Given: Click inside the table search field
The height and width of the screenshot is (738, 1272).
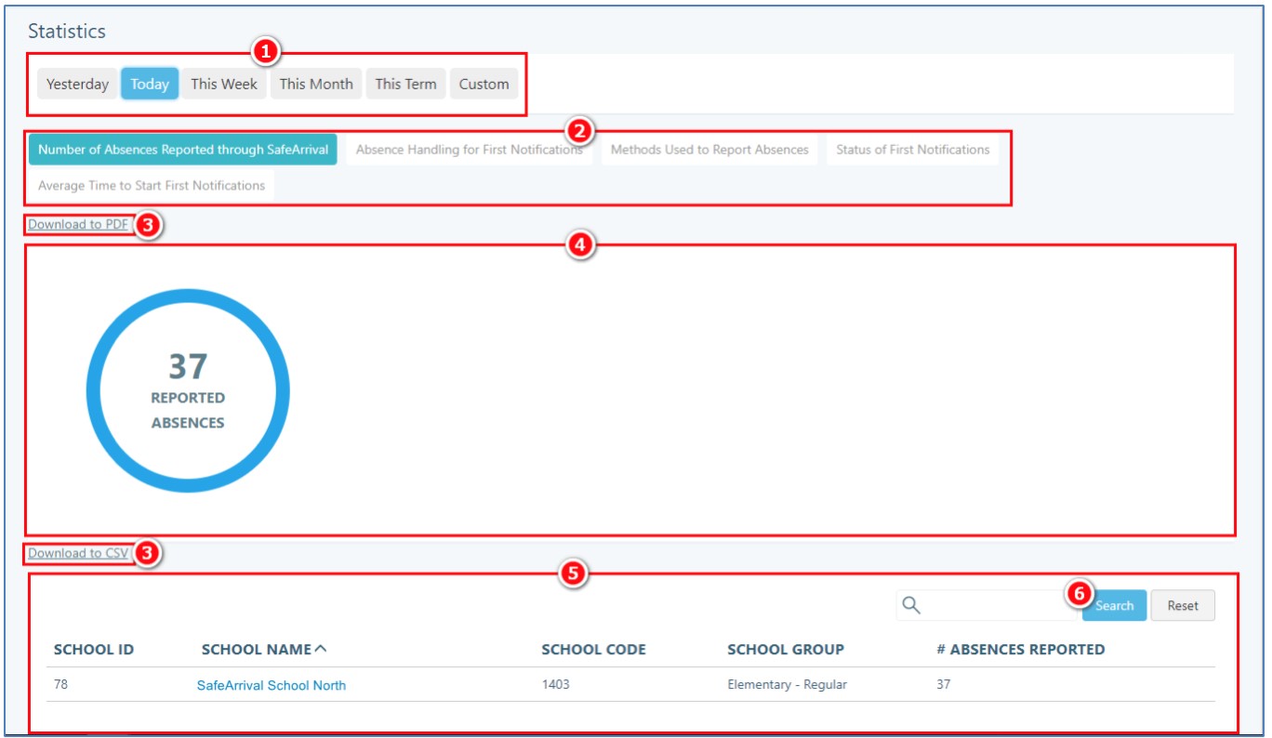Looking at the screenshot, I should pyautogui.click(x=995, y=606).
